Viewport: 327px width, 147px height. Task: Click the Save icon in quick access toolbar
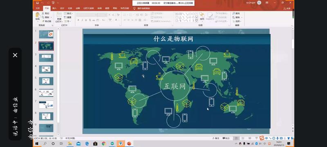[x=37, y=3]
